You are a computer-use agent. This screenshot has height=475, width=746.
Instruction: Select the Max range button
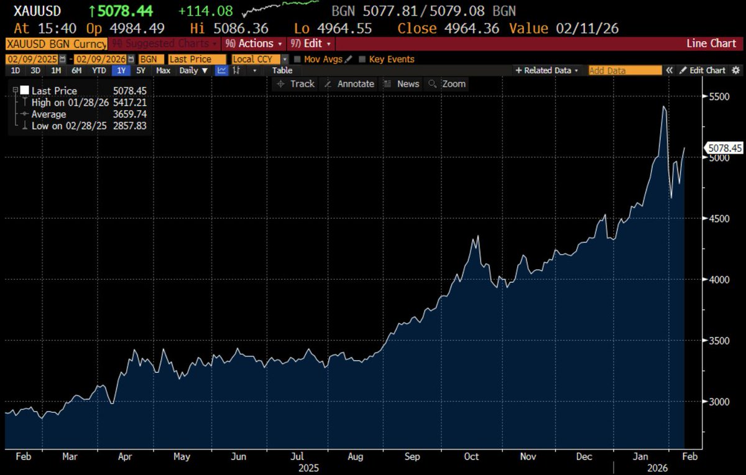click(163, 70)
